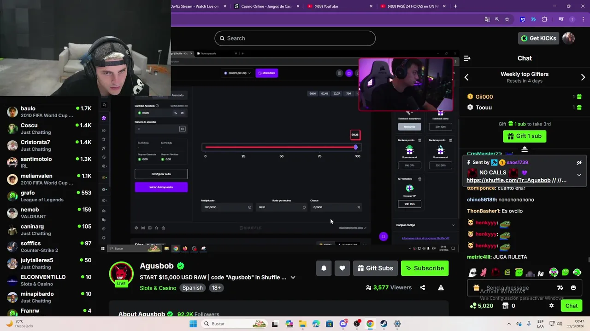
Task: Expand the pinned message chevron
Action: (579, 175)
